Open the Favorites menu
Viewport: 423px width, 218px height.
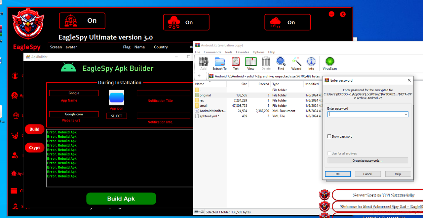tap(242, 52)
